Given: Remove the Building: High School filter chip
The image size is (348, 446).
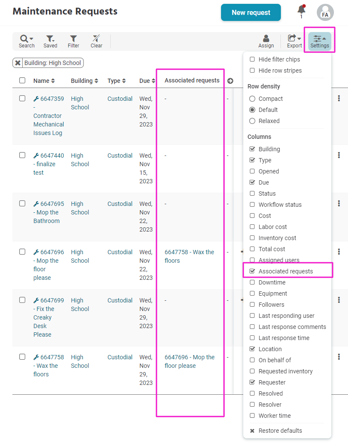Looking at the screenshot, I should pos(18,63).
